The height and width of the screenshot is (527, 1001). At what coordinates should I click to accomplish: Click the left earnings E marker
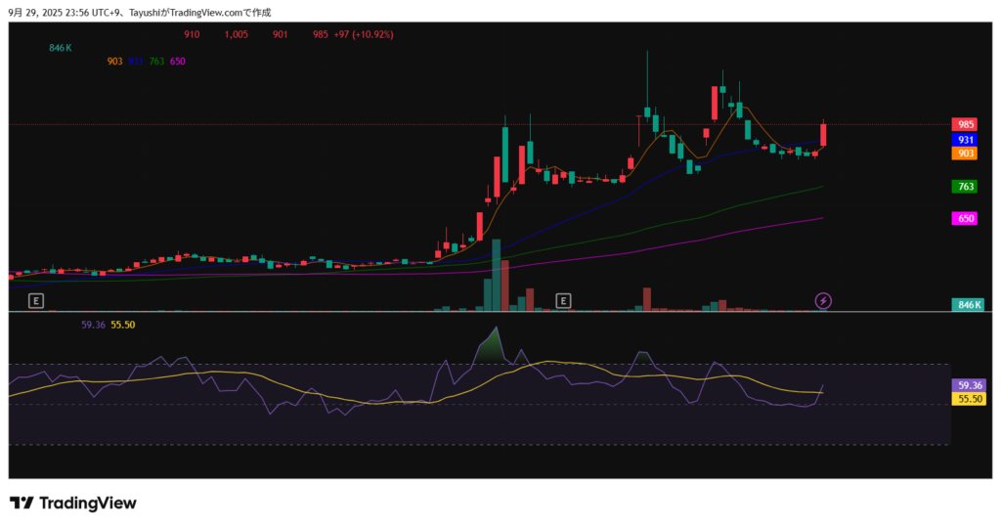click(37, 300)
